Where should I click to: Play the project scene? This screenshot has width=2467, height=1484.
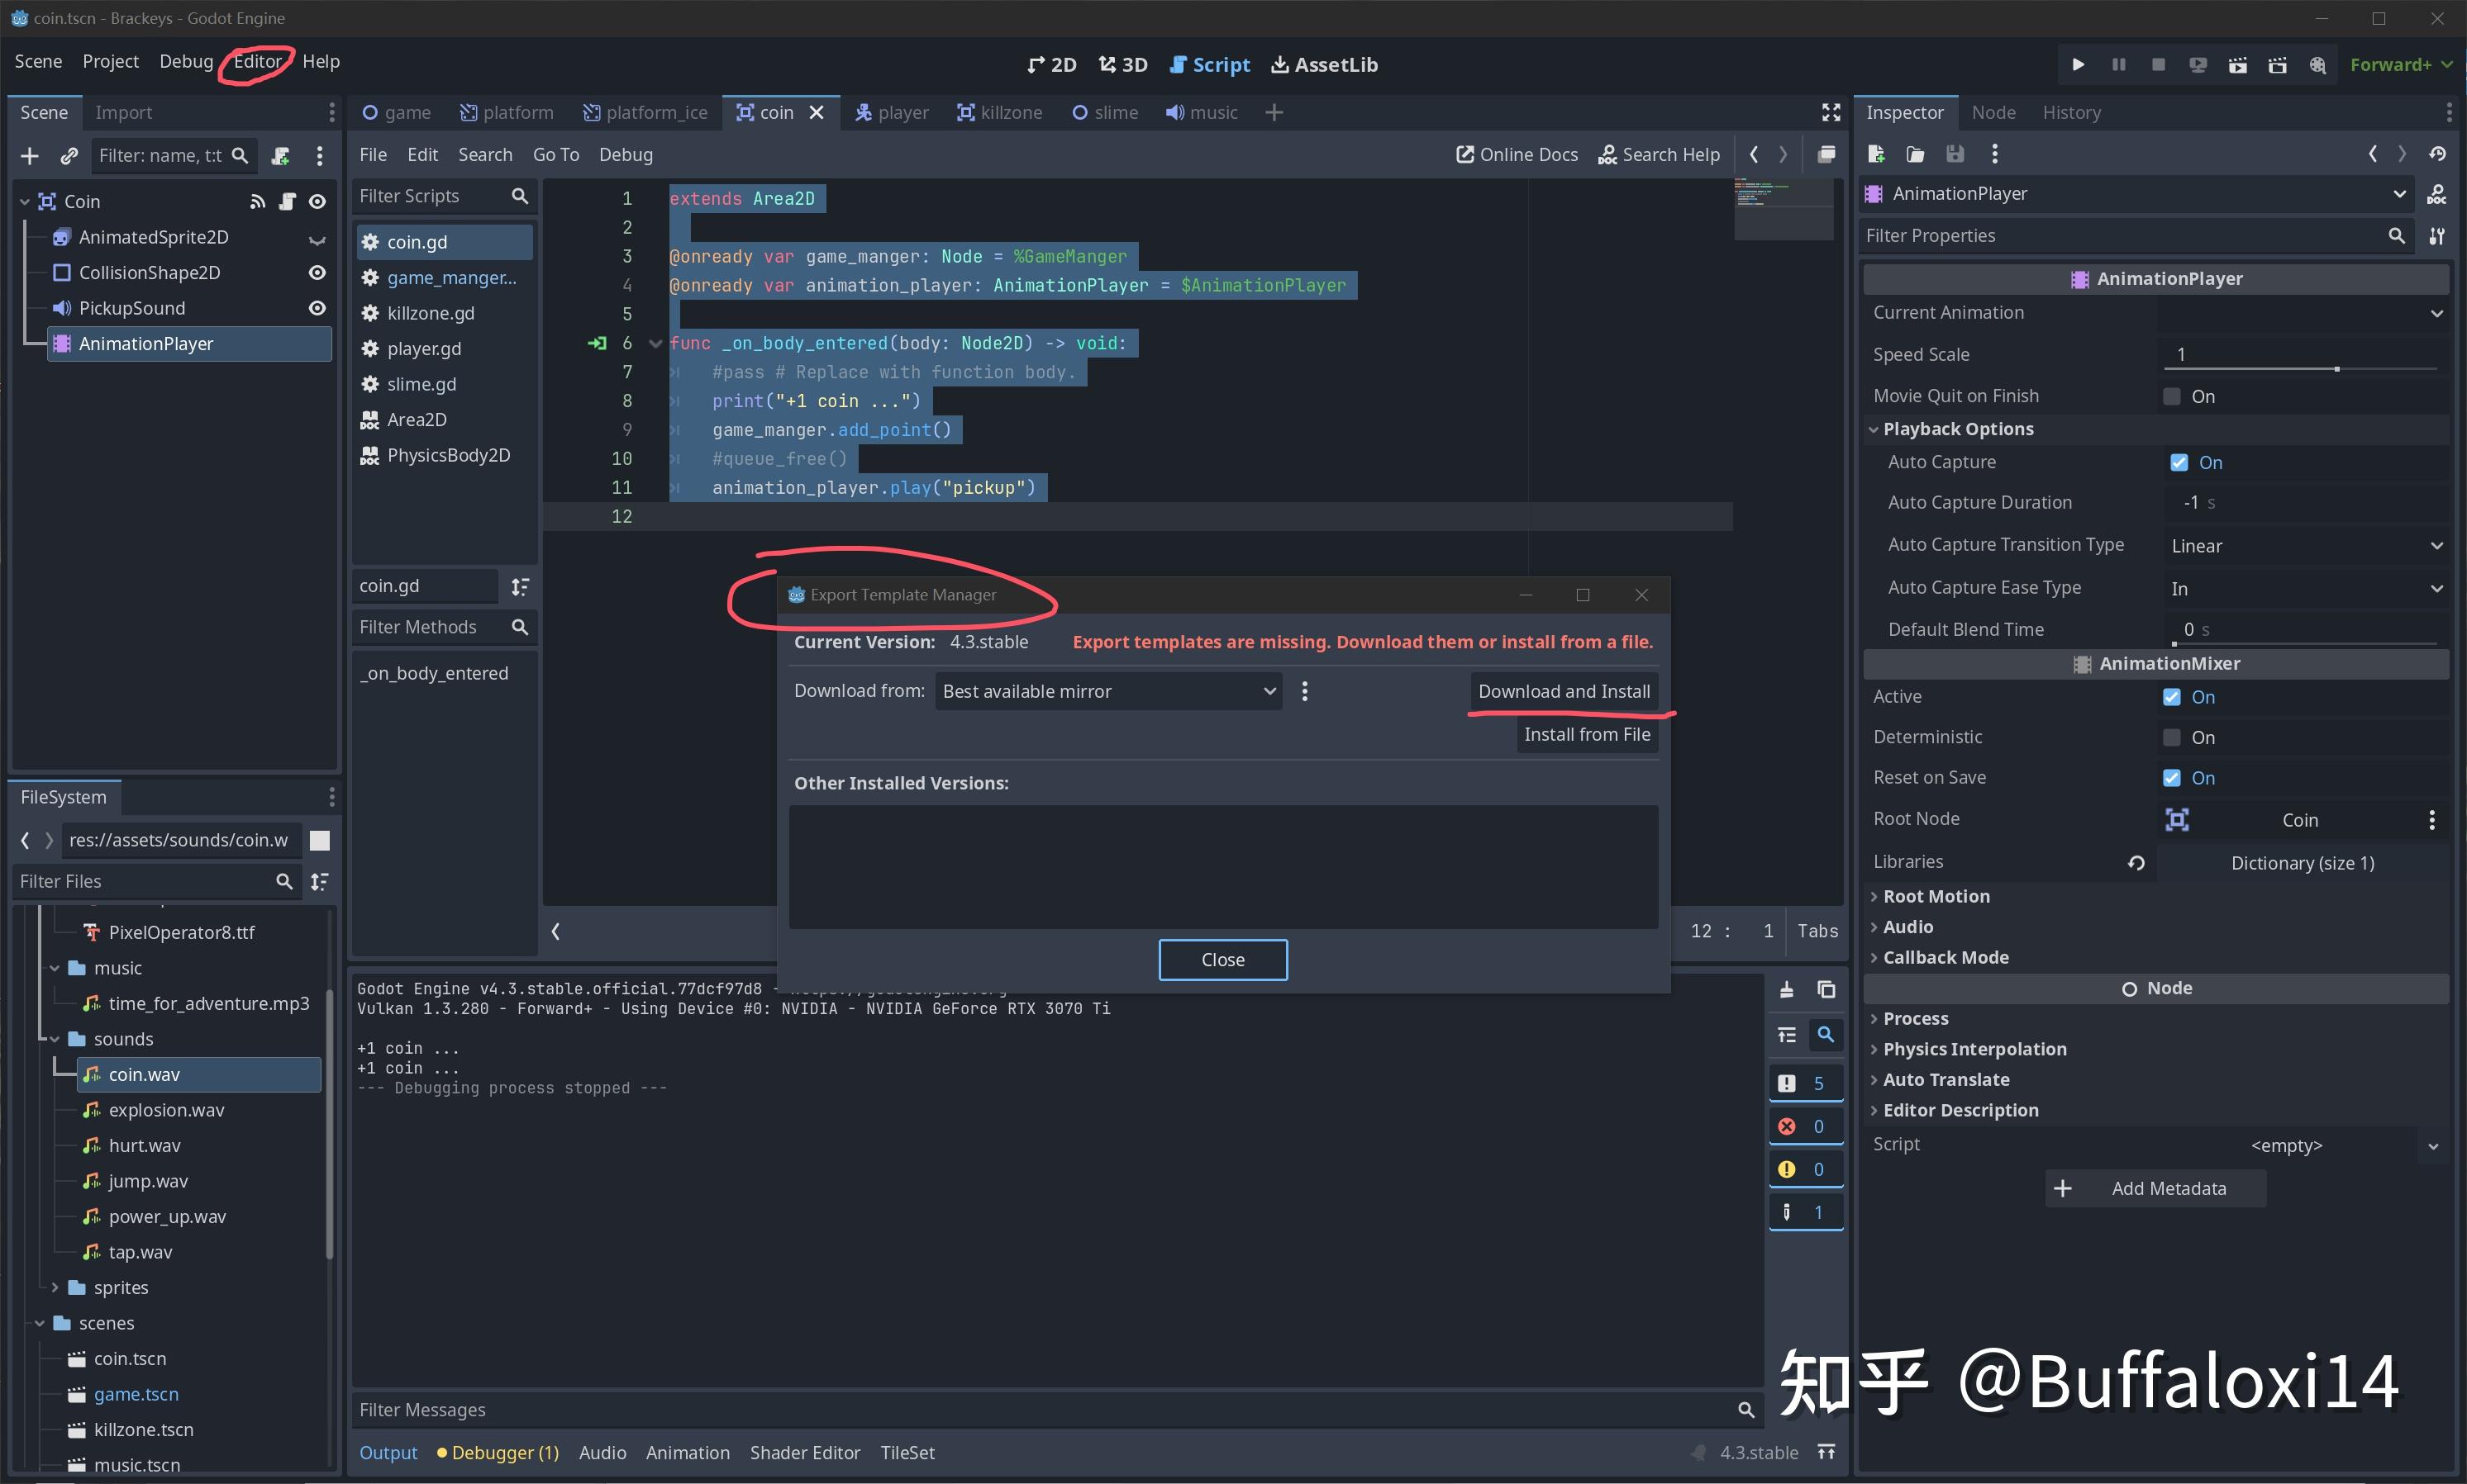2078,64
